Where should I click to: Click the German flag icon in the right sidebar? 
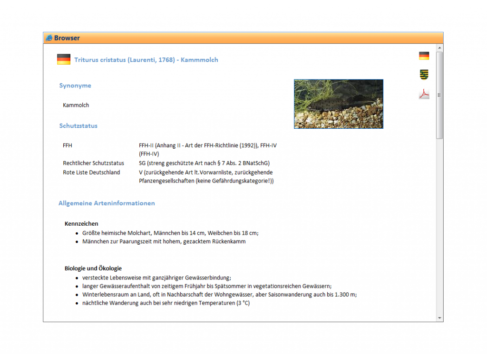(424, 56)
